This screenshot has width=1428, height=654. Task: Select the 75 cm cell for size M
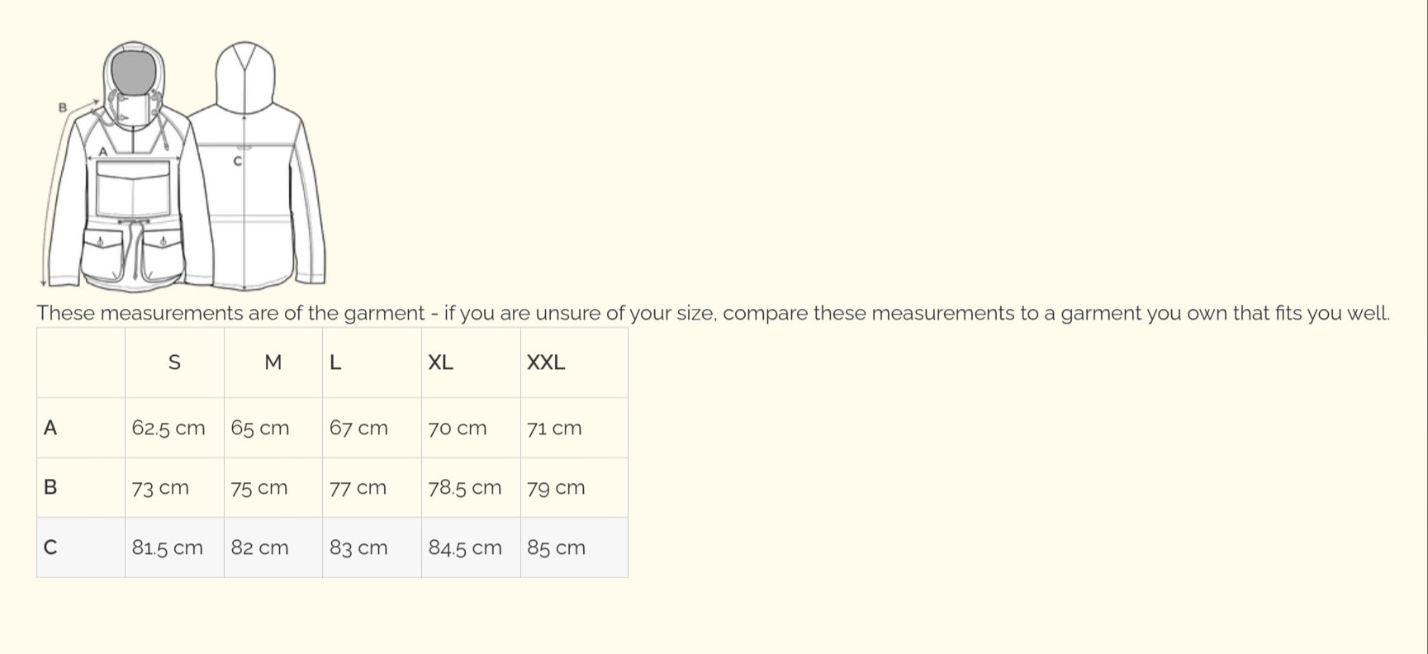click(x=259, y=487)
